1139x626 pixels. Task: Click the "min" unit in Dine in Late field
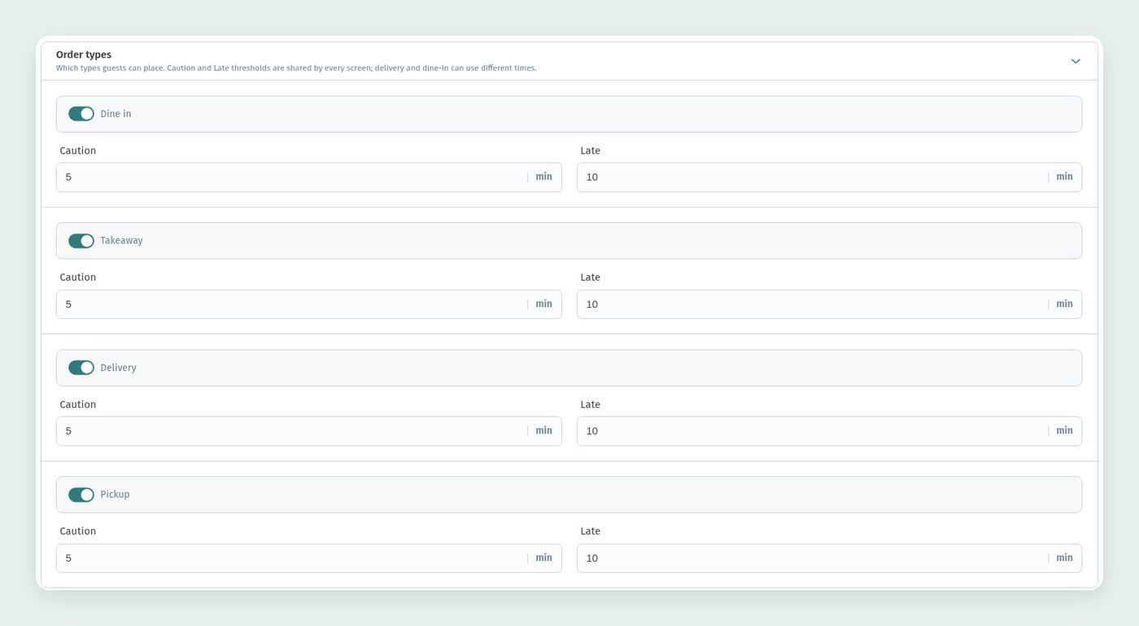pos(1064,177)
